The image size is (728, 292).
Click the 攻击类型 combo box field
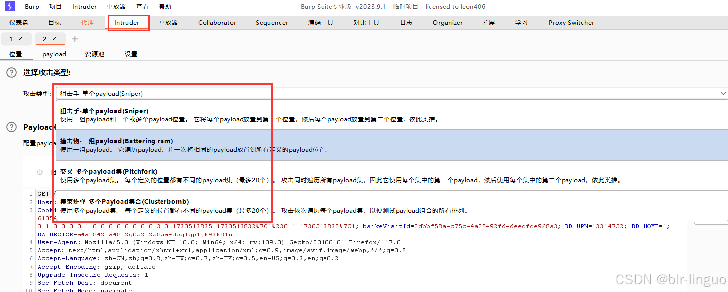tap(393, 93)
